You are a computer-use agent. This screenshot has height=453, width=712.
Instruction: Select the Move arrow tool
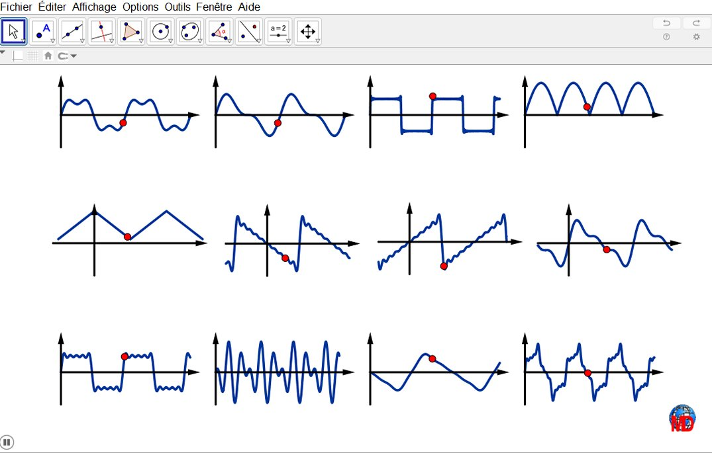coord(14,30)
